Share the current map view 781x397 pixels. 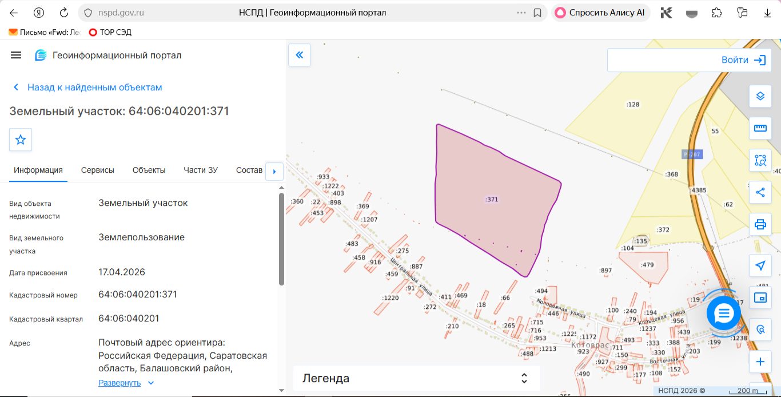pyautogui.click(x=760, y=192)
